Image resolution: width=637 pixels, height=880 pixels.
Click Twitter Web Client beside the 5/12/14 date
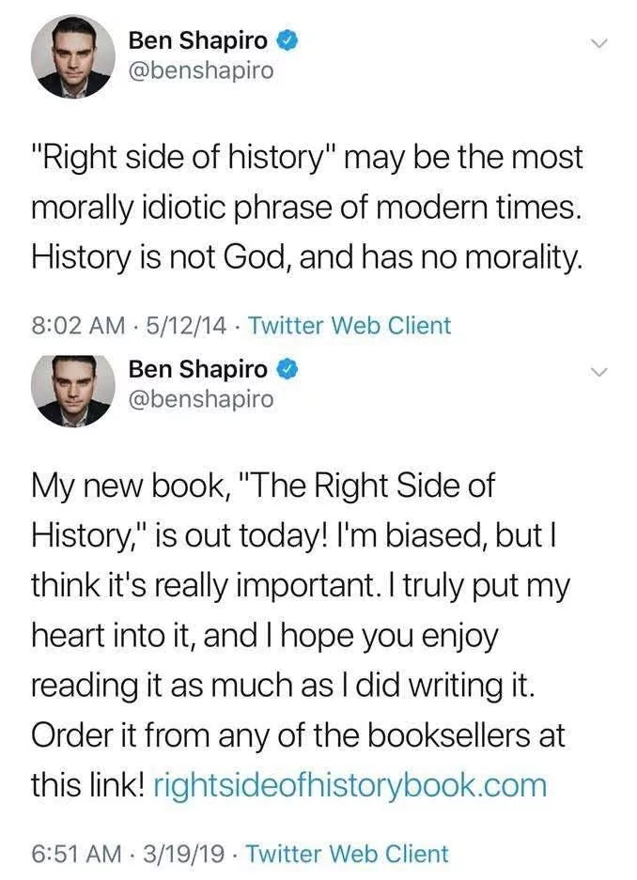(x=350, y=326)
